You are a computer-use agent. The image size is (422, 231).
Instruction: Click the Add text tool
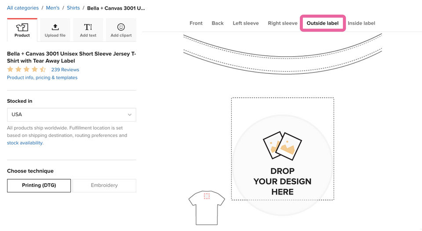pos(88,30)
